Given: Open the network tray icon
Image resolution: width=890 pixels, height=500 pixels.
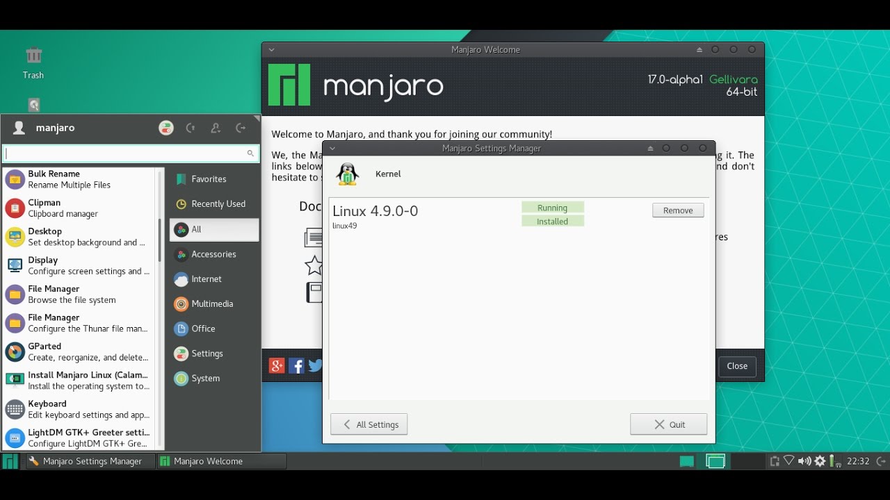Looking at the screenshot, I should click(x=789, y=460).
